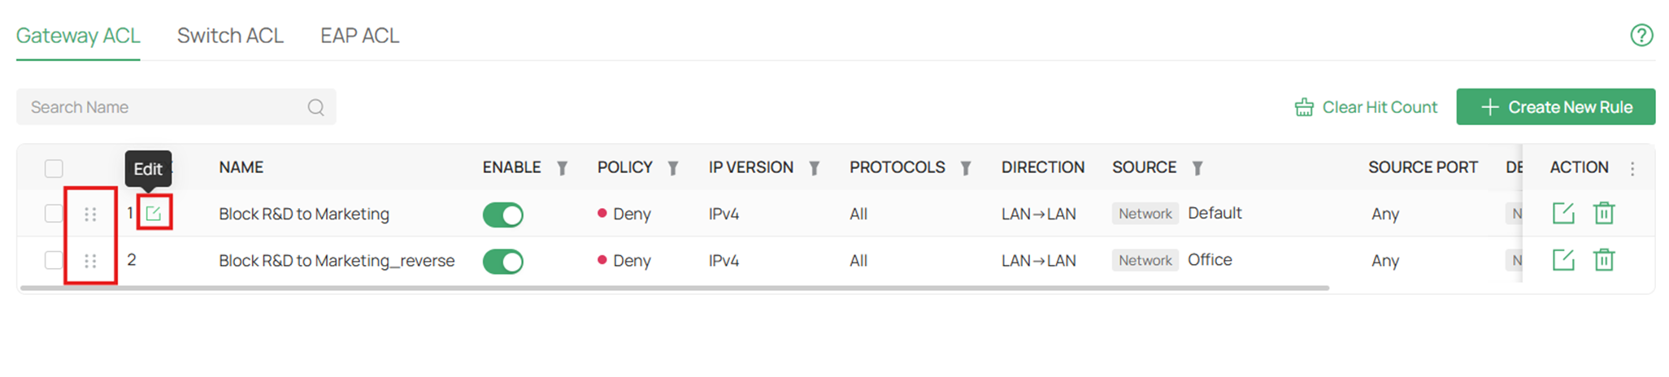Click the Create New Rule button
The image size is (1669, 377).
click(x=1555, y=106)
